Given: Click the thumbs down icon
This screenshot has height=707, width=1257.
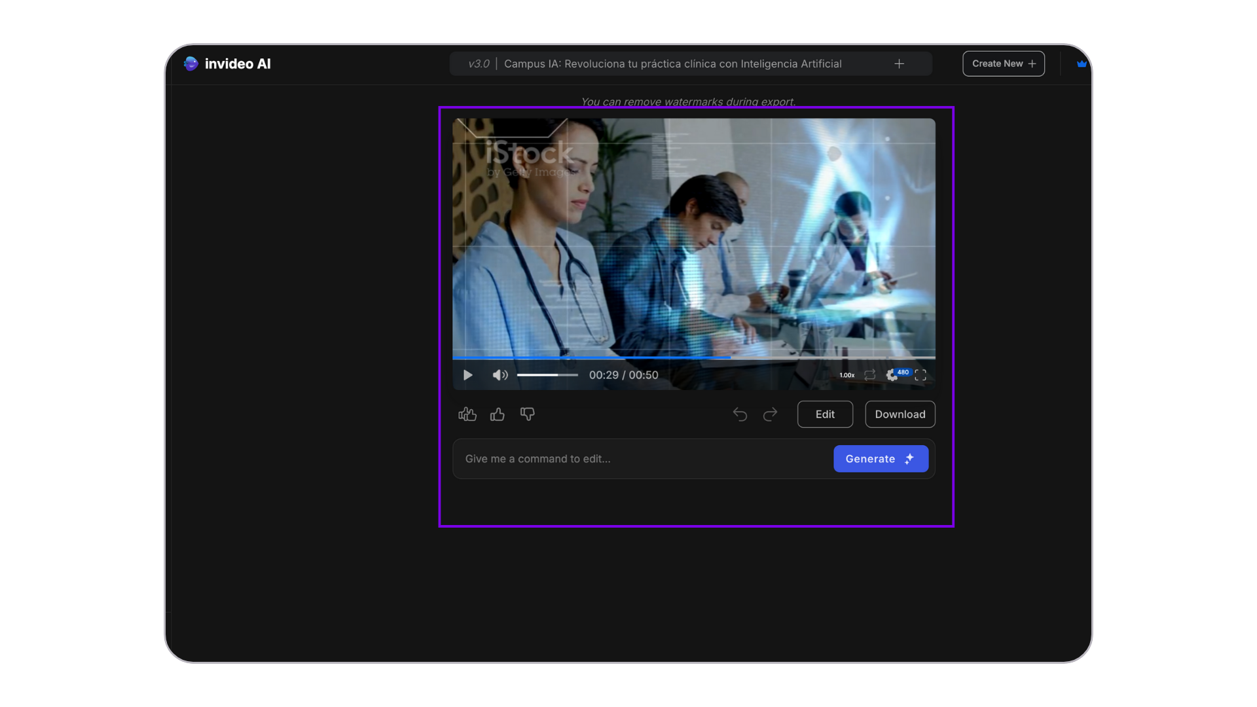Looking at the screenshot, I should click(x=528, y=414).
